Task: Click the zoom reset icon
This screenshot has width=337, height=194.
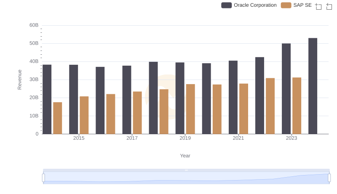Action: (329, 6)
